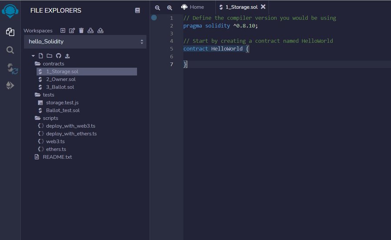Collapse the workspace root tree caret

point(33,56)
